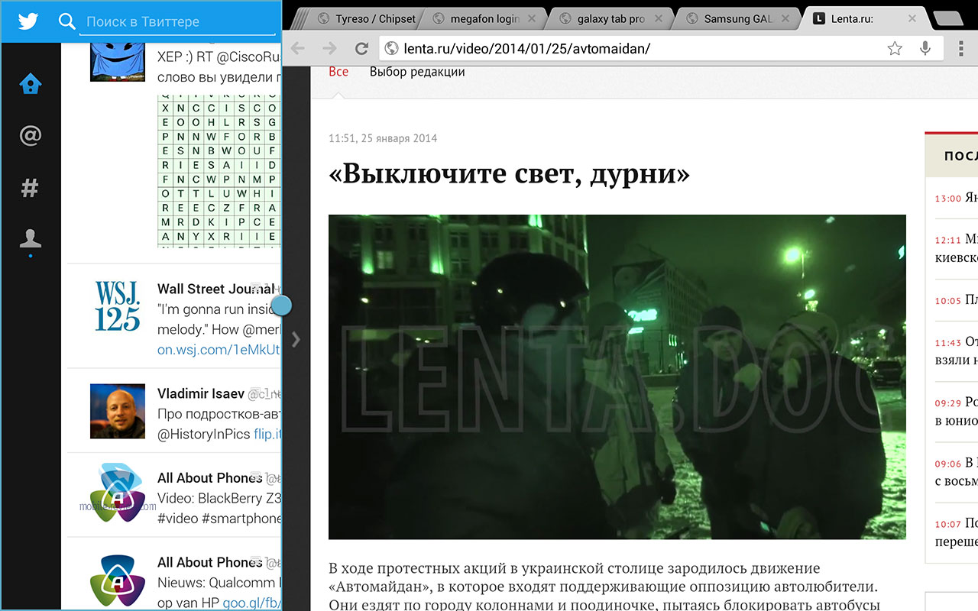Open Twitter Discover hashtag icon
Screen dimensions: 978x611
click(30, 188)
